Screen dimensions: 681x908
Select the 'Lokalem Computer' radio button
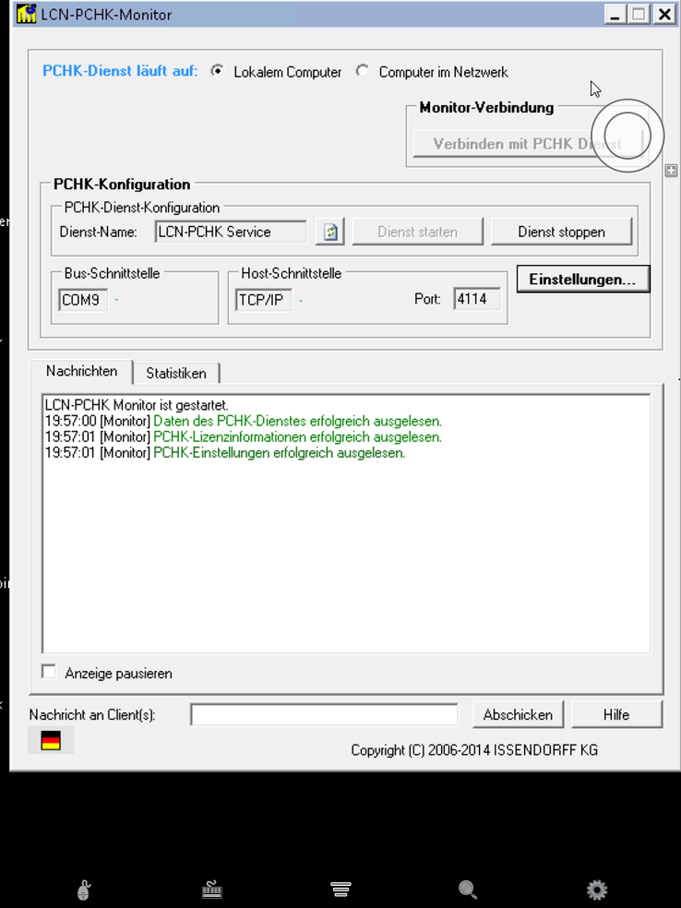pos(218,71)
